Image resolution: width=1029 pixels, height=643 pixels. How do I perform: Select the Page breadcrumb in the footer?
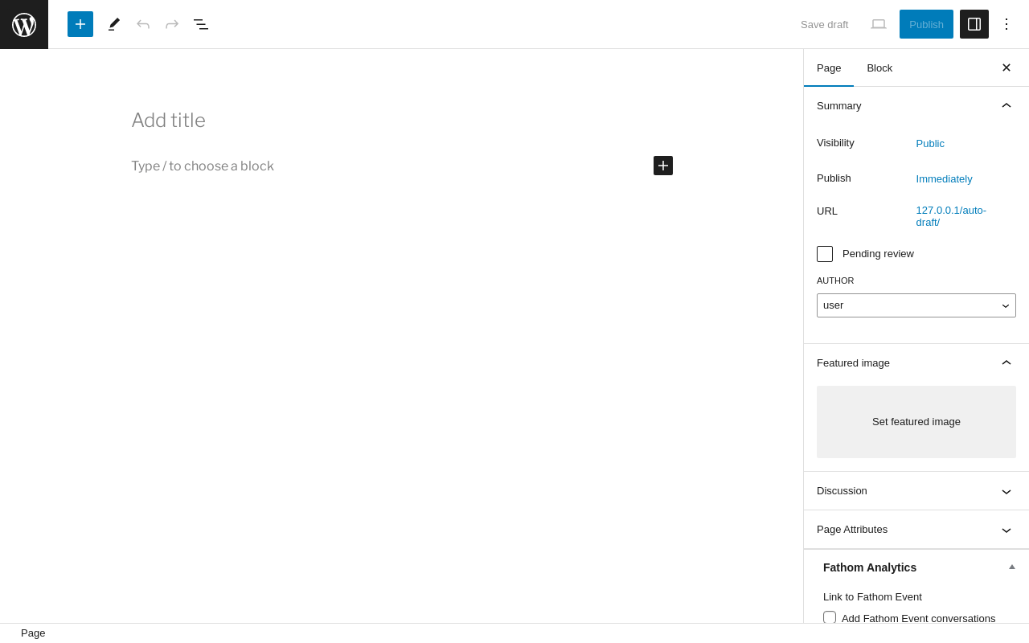pos(33,633)
